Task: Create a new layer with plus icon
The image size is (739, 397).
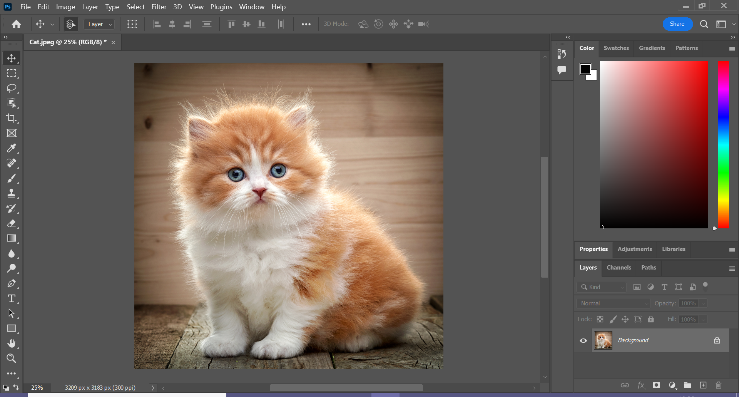Action: pos(703,385)
